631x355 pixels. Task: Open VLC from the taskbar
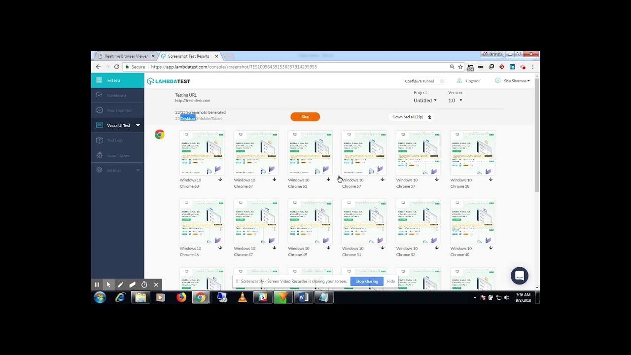pos(242,297)
